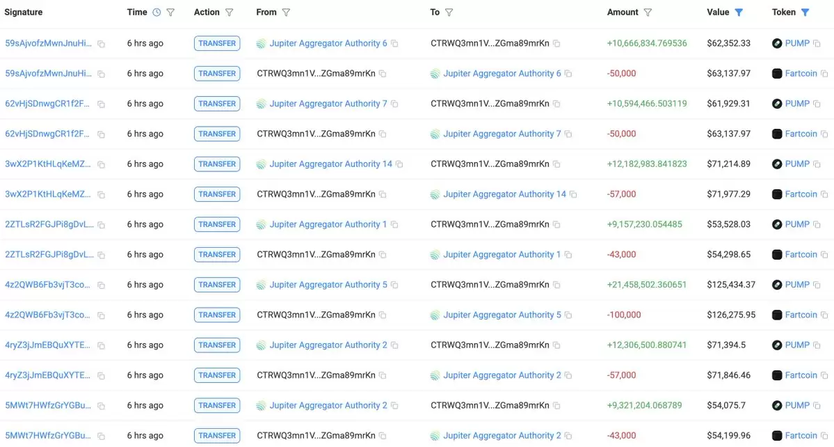
Task: Copy Jupiter Aggregator Authority 6 To address
Action: point(568,74)
